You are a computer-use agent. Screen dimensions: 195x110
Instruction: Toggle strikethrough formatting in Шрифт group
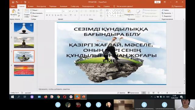58,15
